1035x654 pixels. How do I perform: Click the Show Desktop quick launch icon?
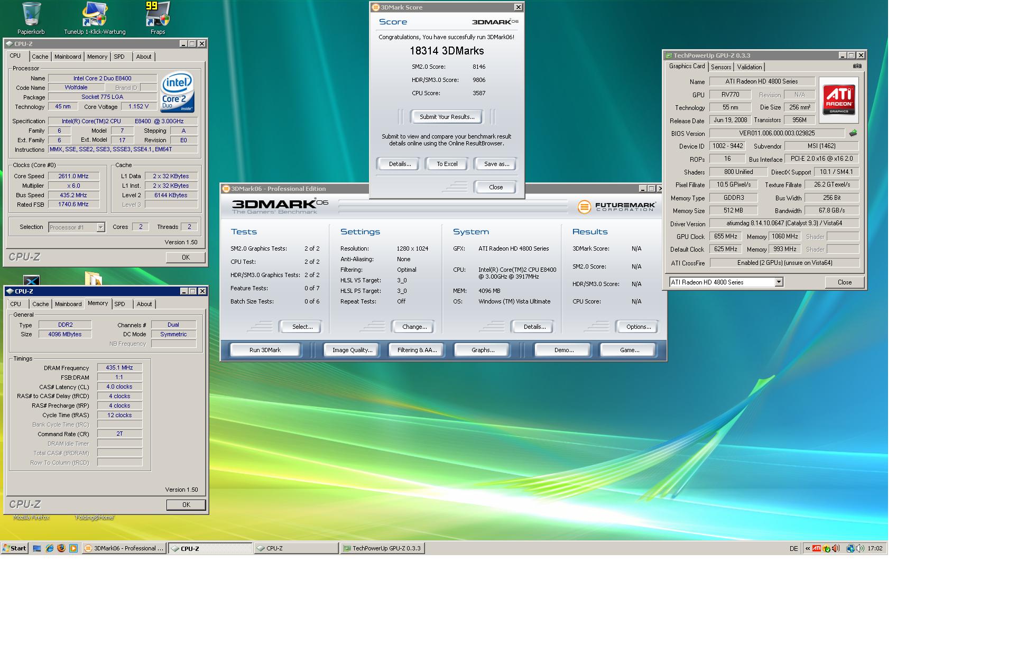[x=37, y=548]
